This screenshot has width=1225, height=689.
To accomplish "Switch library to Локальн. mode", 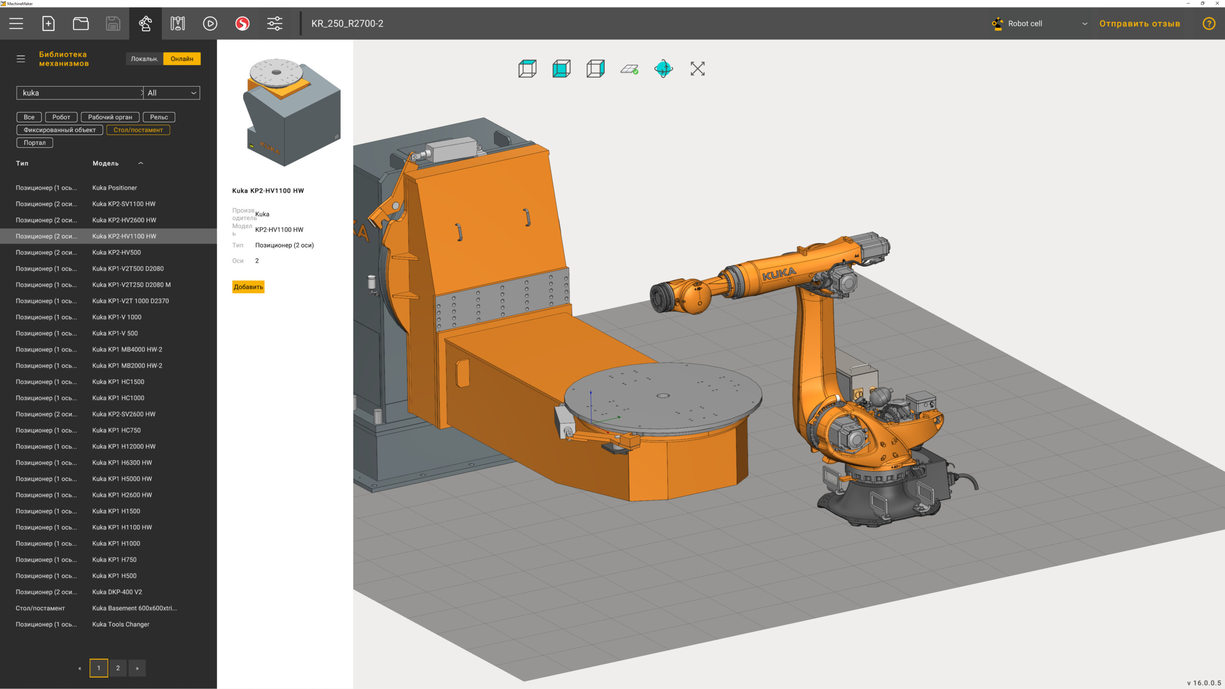I will pos(144,59).
